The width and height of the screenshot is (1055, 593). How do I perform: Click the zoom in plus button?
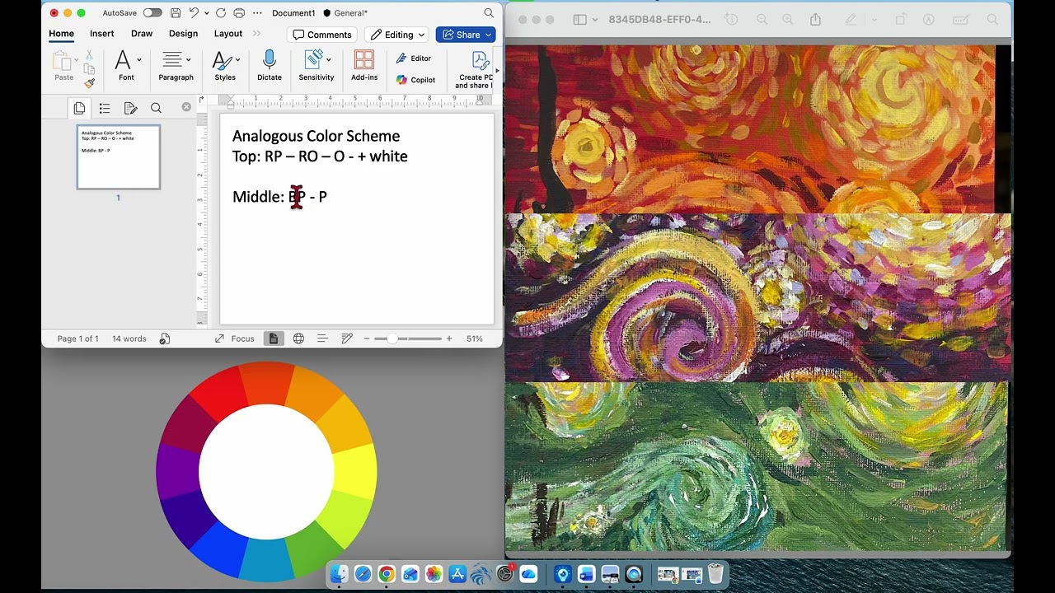pyautogui.click(x=449, y=339)
